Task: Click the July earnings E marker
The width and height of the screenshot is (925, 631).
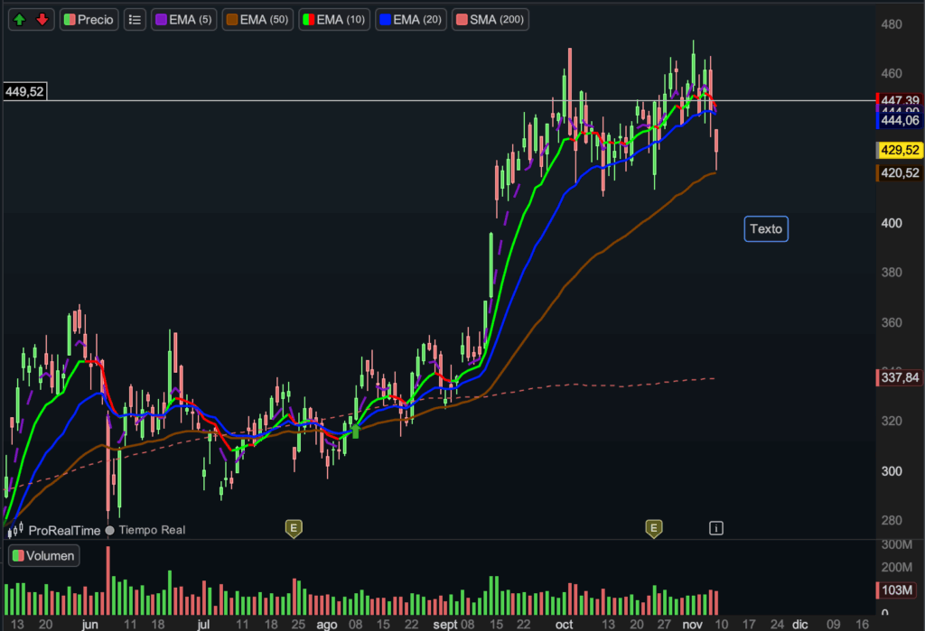Action: pos(293,527)
